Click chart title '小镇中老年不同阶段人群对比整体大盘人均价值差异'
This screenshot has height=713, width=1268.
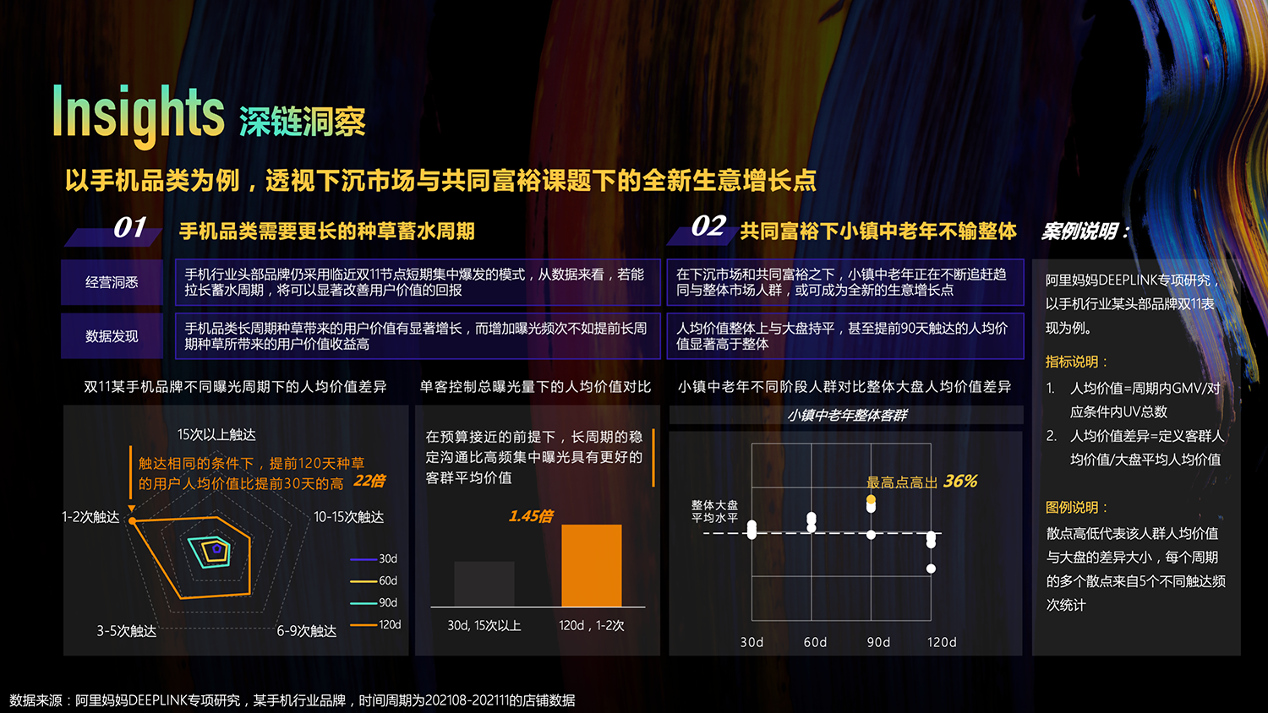[x=844, y=386]
